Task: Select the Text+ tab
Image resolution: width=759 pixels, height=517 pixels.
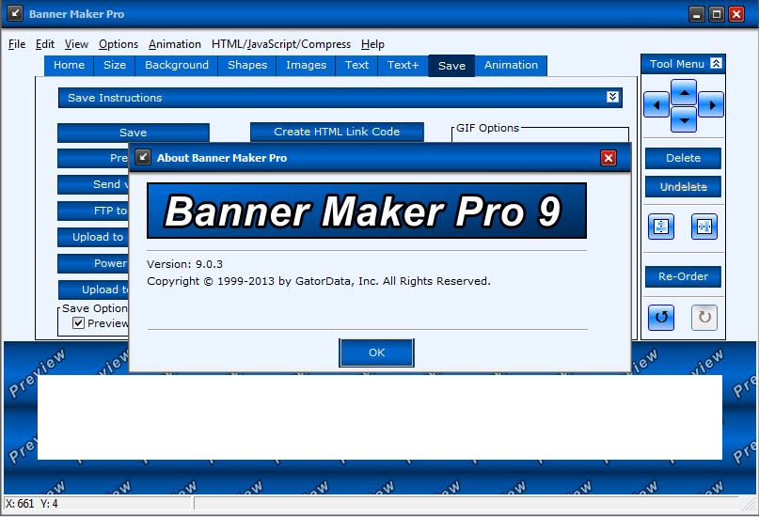Action: [x=403, y=65]
